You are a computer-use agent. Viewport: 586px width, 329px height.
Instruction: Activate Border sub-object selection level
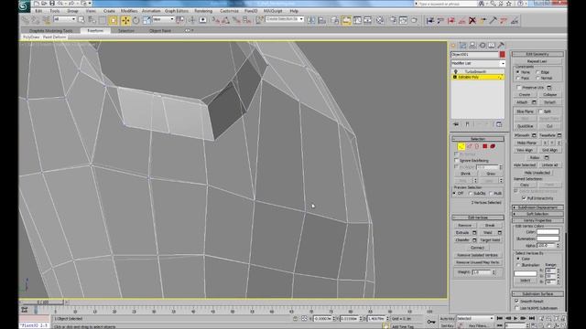coord(477,146)
